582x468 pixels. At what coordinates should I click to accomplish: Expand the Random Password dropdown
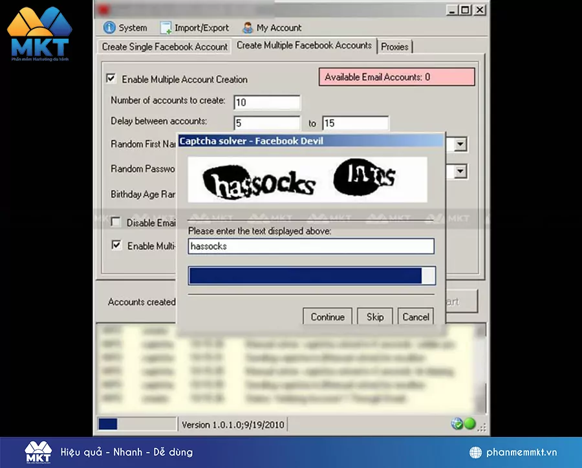460,171
